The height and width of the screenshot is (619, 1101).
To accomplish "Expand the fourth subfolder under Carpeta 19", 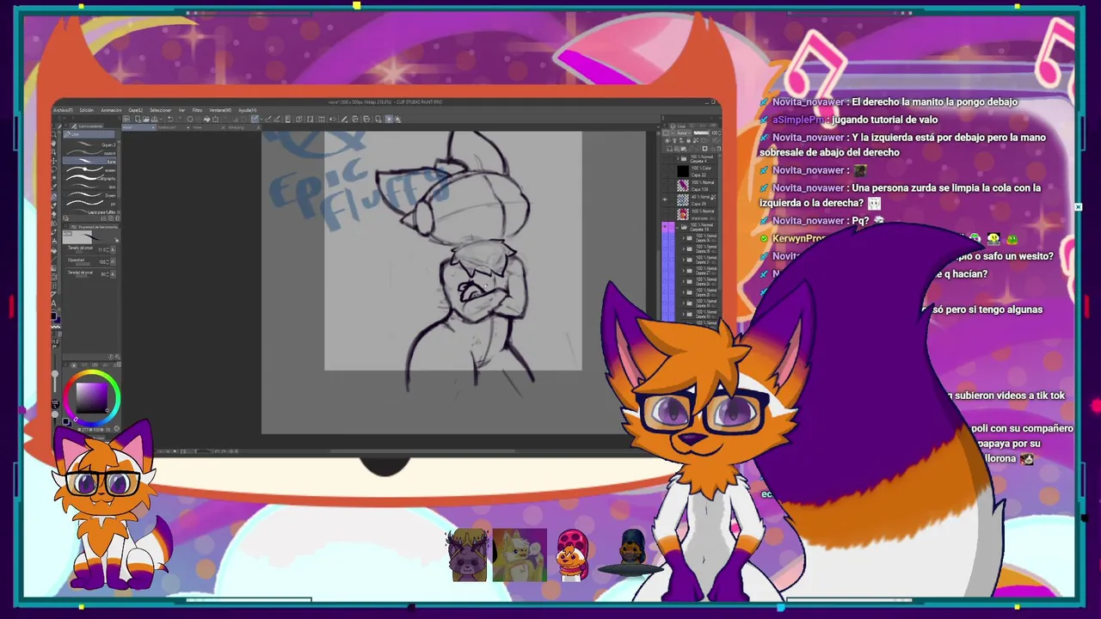I will tap(684, 271).
